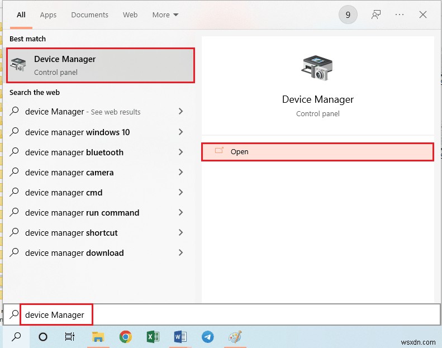Image resolution: width=442 pixels, height=348 pixels.
Task: Open Device Manager best match result
Action: click(101, 65)
